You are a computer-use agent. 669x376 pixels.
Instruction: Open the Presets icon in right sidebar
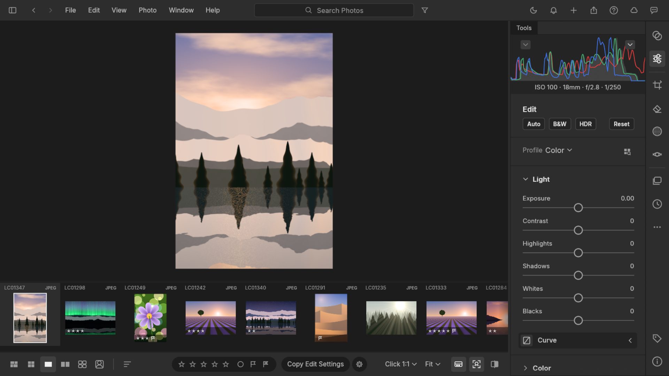657,36
